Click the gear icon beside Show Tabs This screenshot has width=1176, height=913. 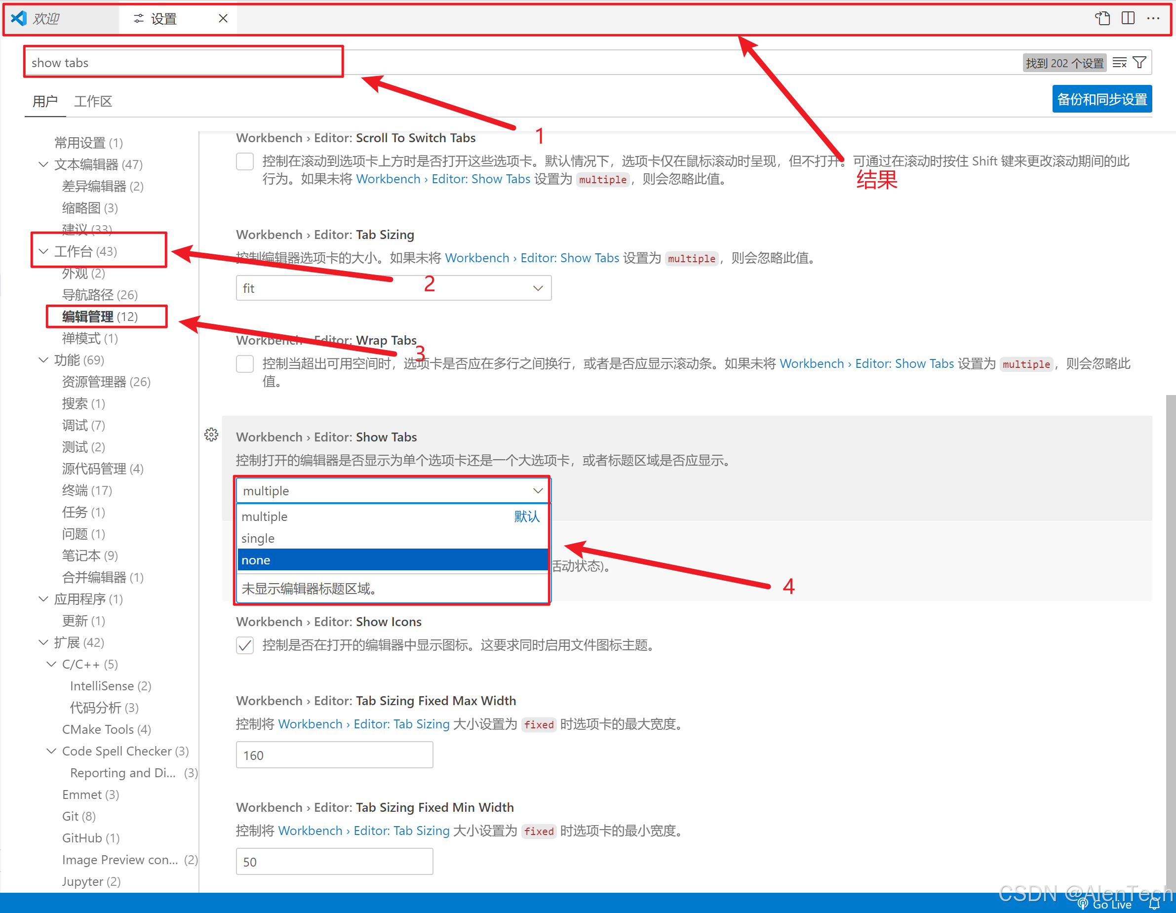[x=211, y=435]
